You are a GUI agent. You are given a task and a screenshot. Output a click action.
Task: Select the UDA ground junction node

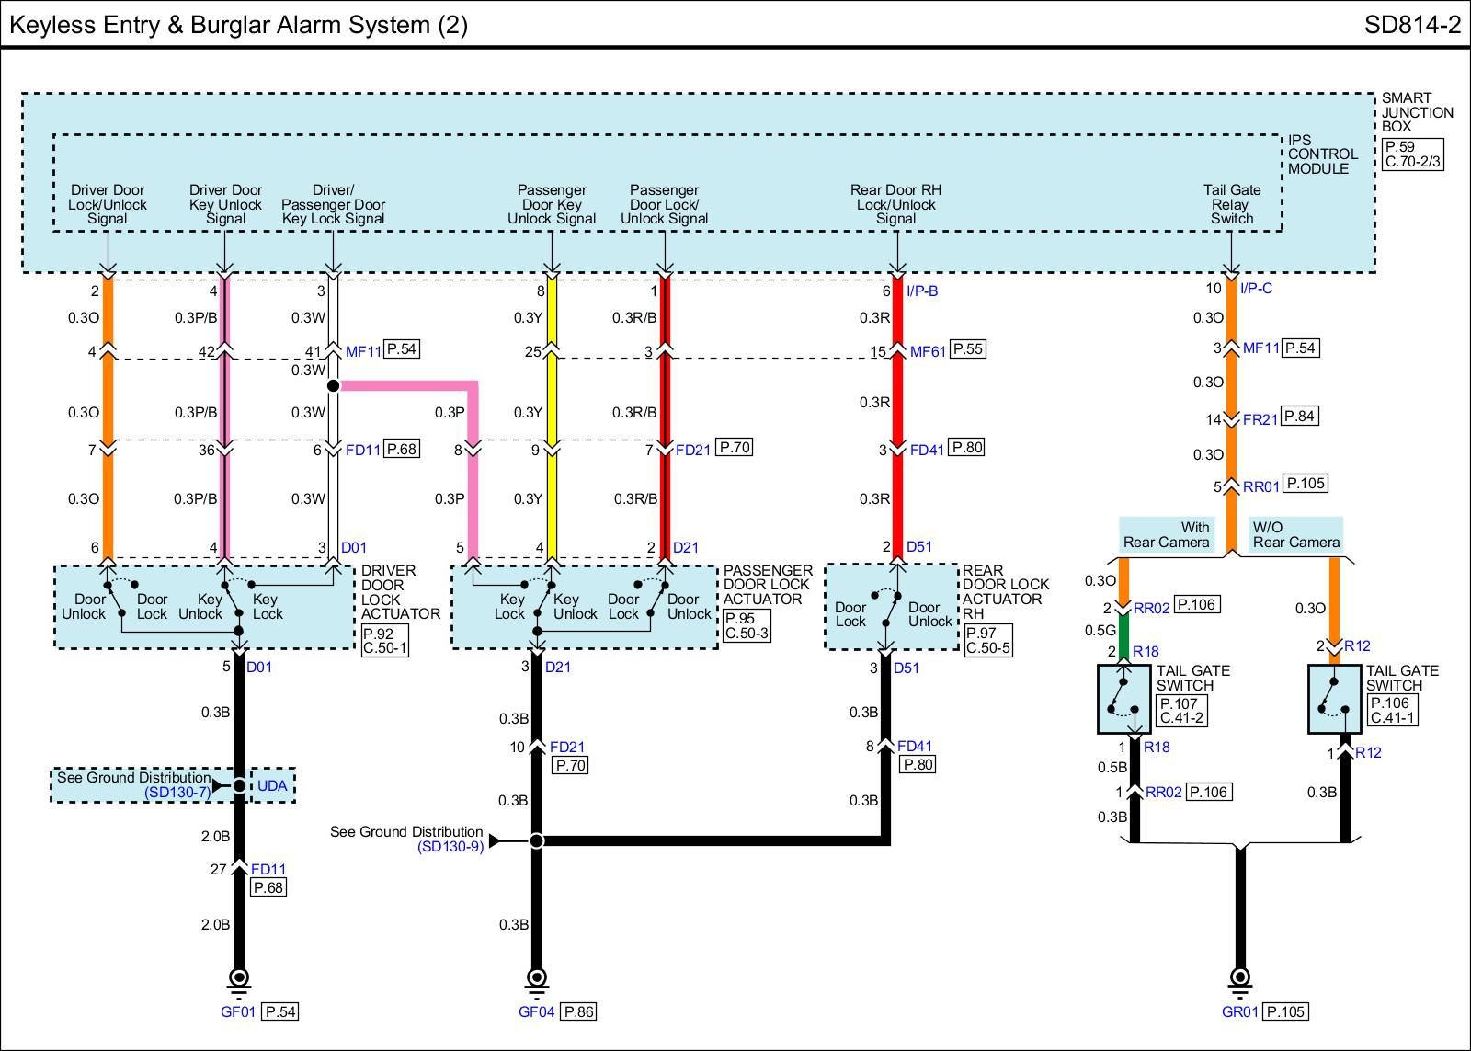(239, 785)
